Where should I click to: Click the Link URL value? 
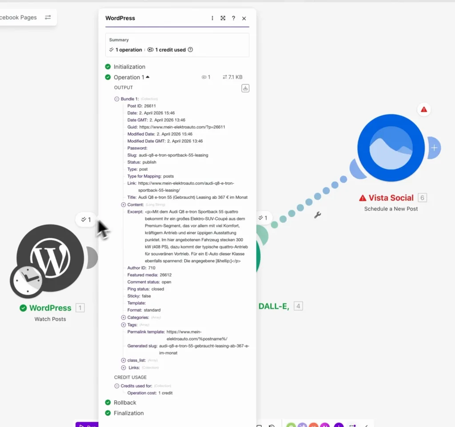(186, 187)
